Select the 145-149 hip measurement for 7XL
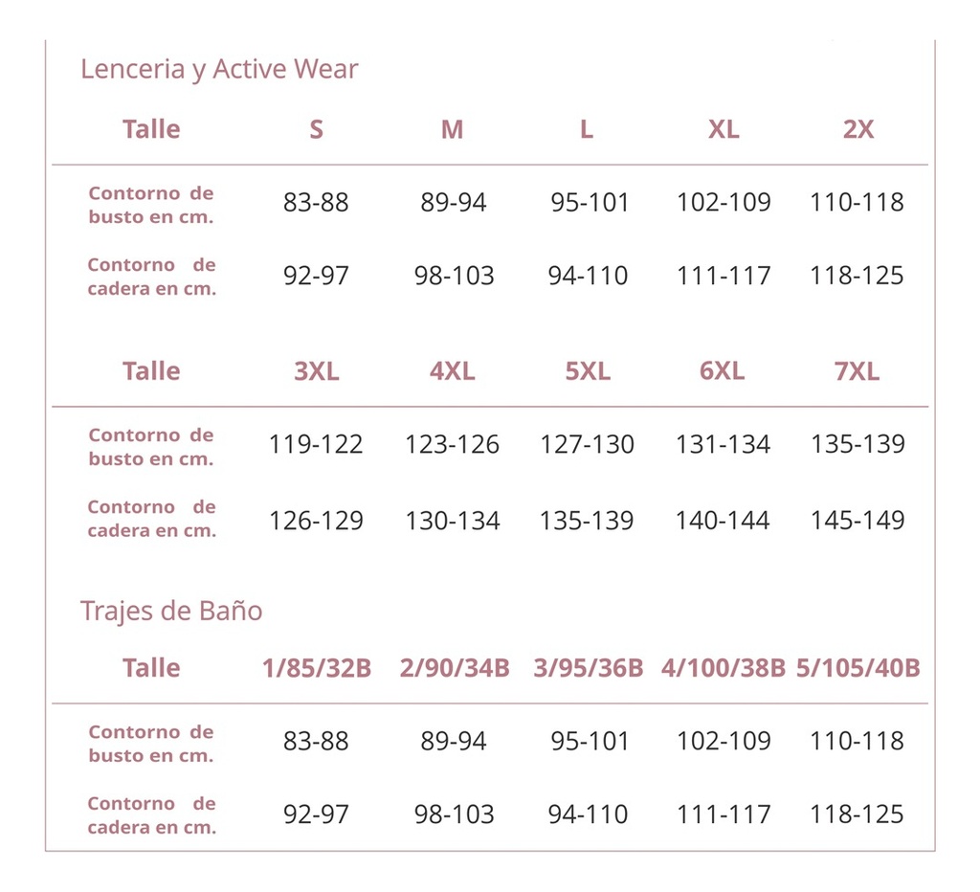The width and height of the screenshot is (980, 892). coord(857,521)
